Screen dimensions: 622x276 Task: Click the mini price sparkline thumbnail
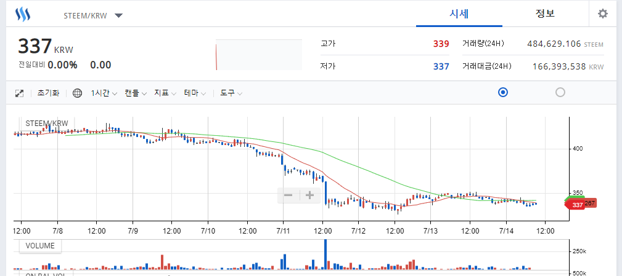259,55
